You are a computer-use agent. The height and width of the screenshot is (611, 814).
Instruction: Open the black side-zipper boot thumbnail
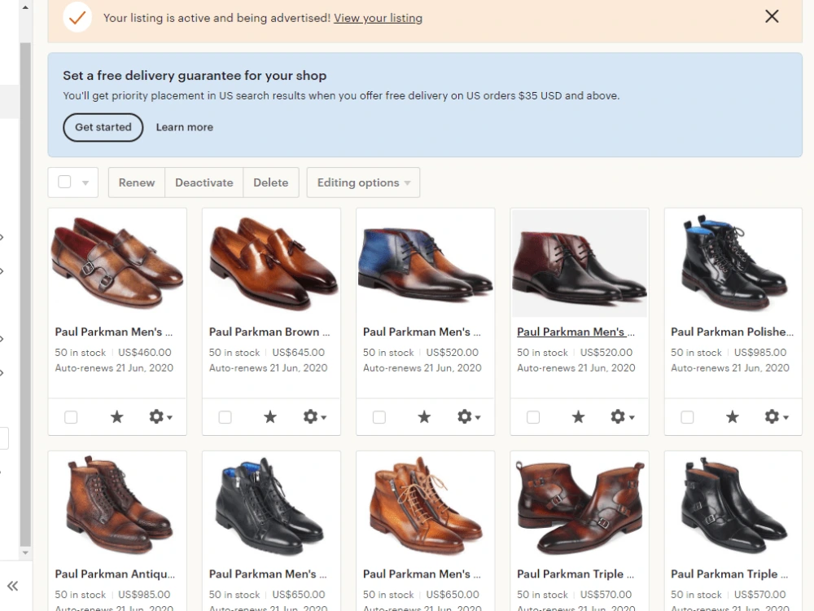coord(272,505)
